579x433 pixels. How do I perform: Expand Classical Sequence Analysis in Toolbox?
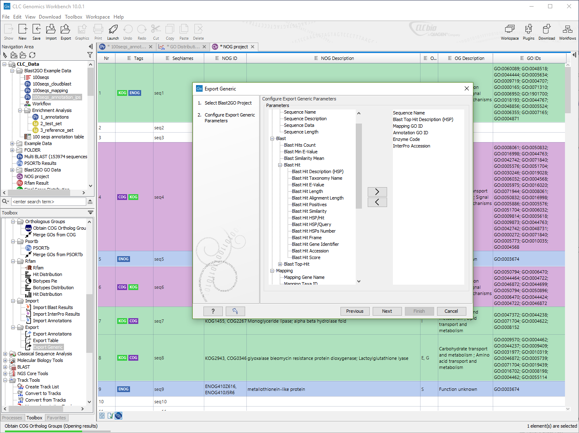coord(5,354)
